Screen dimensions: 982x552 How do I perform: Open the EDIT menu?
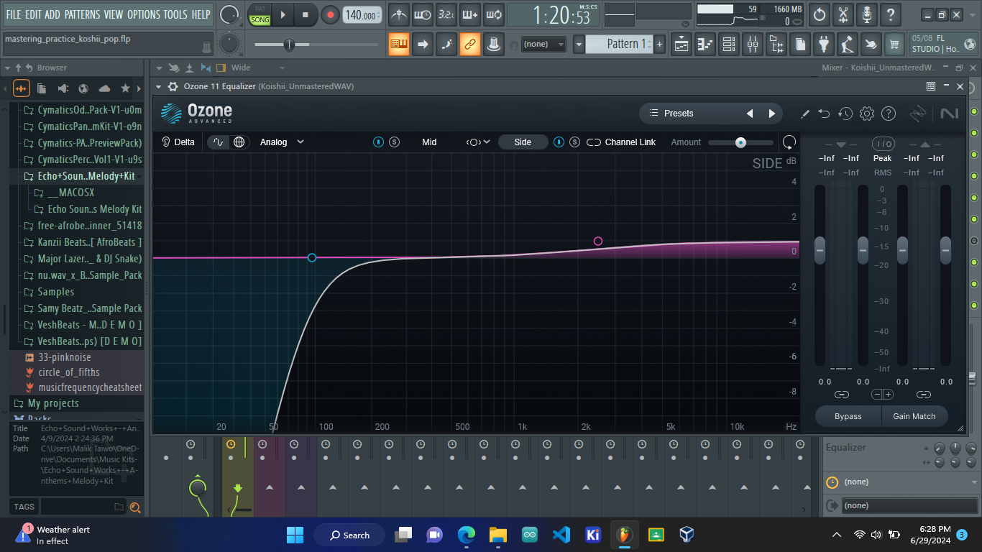pyautogui.click(x=33, y=14)
